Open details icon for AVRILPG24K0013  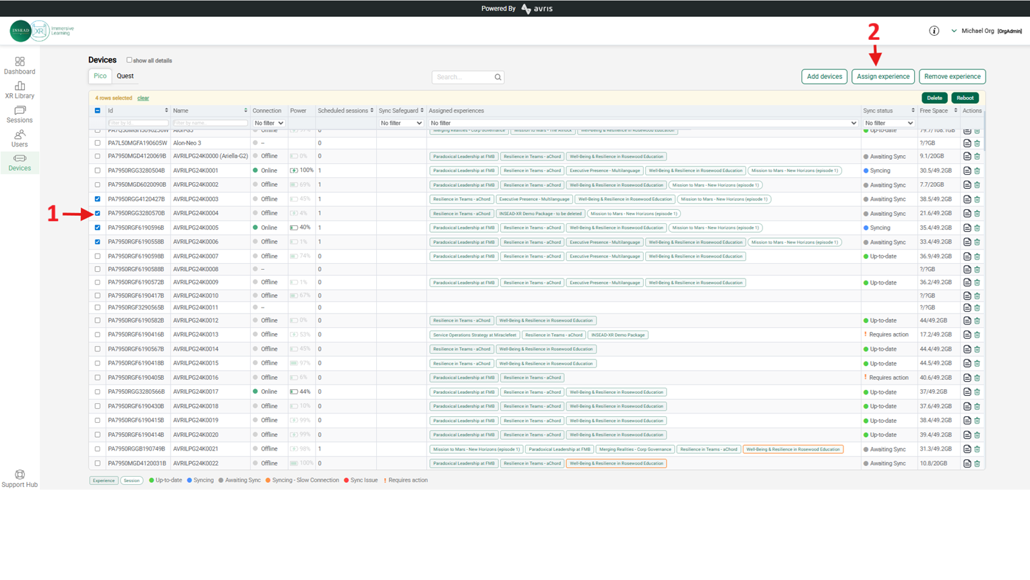tap(967, 335)
